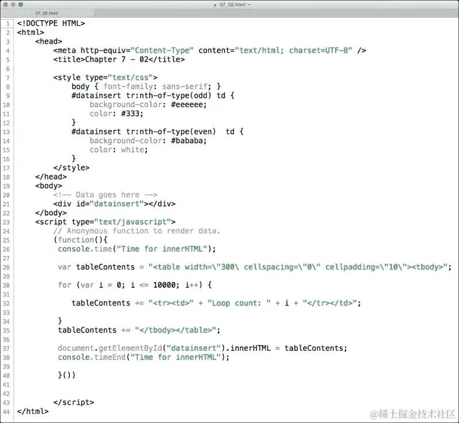Click the 'color: white;' declaration
Image resolution: width=459 pixels, height=423 pixels.
[x=119, y=150]
